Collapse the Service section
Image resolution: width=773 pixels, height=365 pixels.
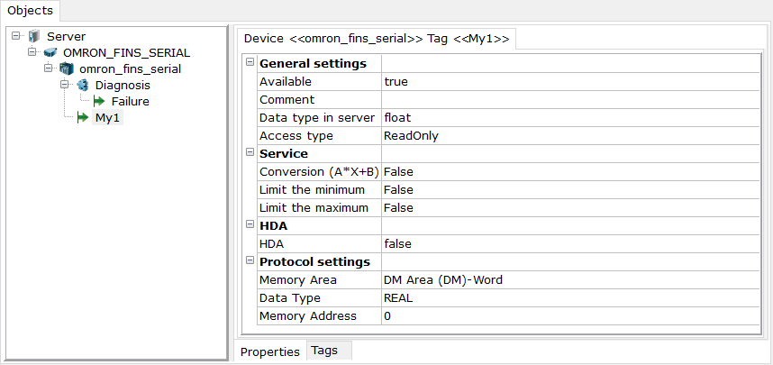[x=250, y=152]
